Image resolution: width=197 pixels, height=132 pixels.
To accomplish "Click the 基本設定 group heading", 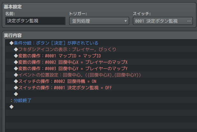I will coord(13,7).
